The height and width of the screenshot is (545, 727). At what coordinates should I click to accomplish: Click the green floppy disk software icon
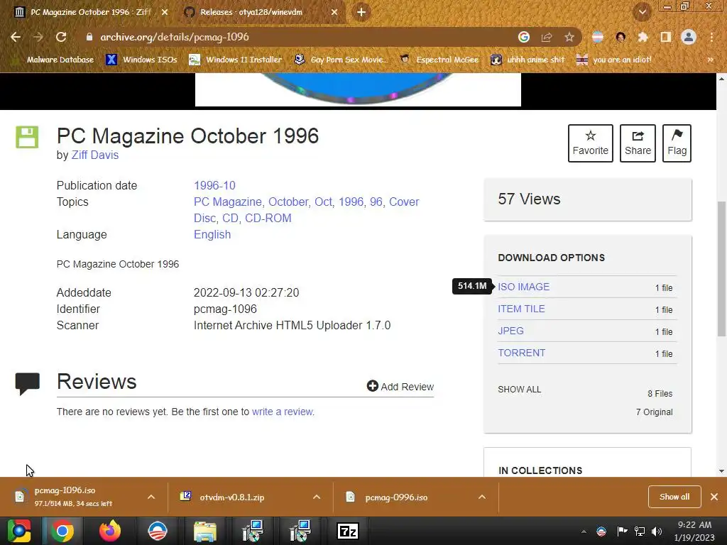28,137
